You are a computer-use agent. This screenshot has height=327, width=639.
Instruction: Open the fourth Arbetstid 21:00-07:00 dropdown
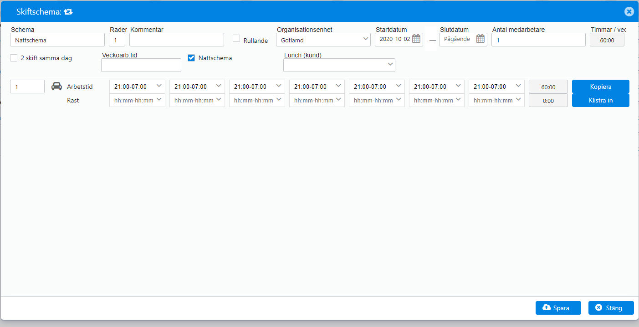(317, 87)
